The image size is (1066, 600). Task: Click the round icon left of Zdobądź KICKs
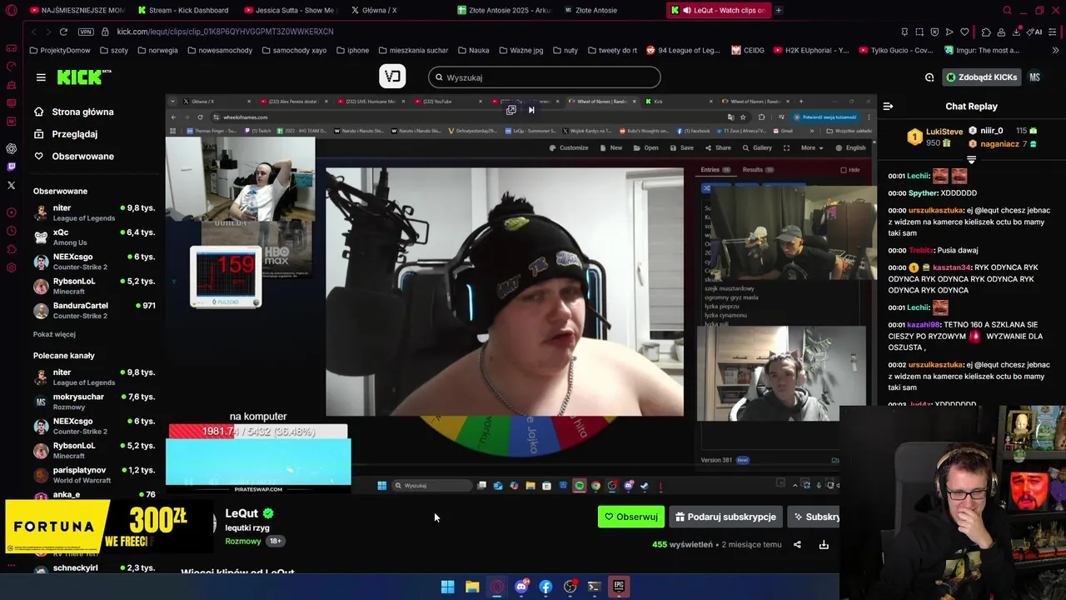[929, 77]
